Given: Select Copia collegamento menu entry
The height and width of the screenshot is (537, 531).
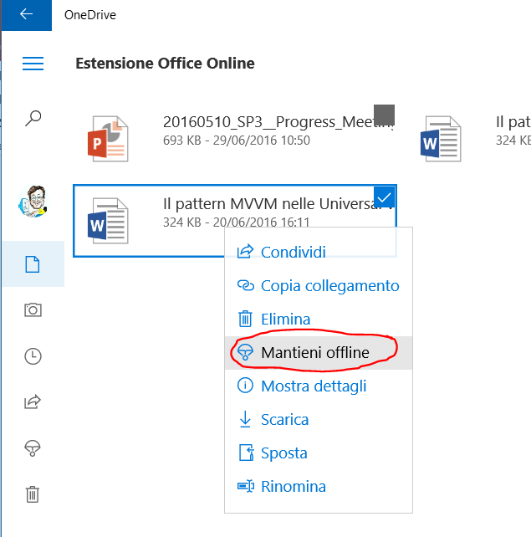Looking at the screenshot, I should 329,285.
